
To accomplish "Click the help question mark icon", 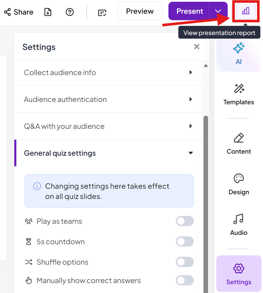I will (x=70, y=12).
